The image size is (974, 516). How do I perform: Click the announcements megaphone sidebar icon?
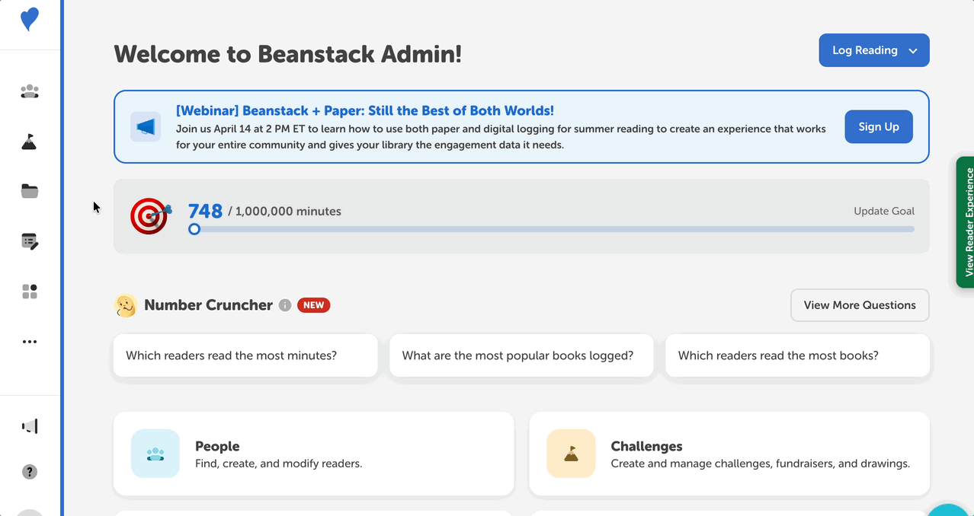[29, 425]
